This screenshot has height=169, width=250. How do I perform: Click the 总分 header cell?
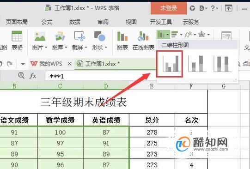tap(152, 120)
